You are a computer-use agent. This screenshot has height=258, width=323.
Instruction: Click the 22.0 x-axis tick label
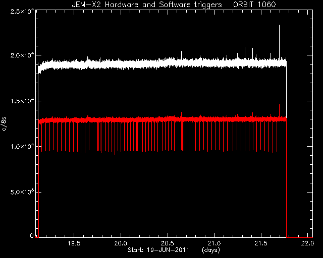coord(307,243)
